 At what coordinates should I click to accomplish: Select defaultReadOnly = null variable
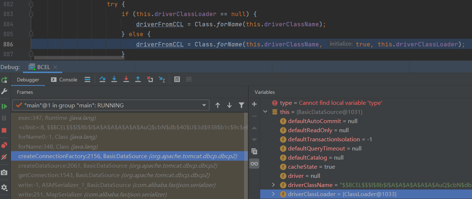tap(366, 130)
